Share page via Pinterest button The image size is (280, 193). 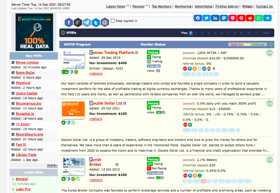click(x=241, y=18)
